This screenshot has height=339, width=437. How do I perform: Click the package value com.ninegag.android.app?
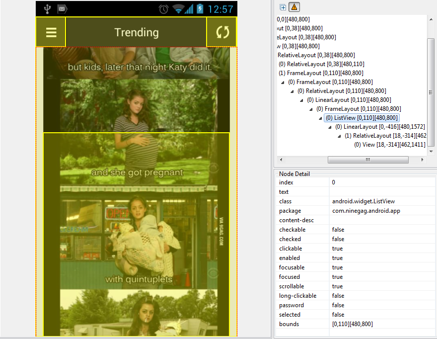point(366,211)
